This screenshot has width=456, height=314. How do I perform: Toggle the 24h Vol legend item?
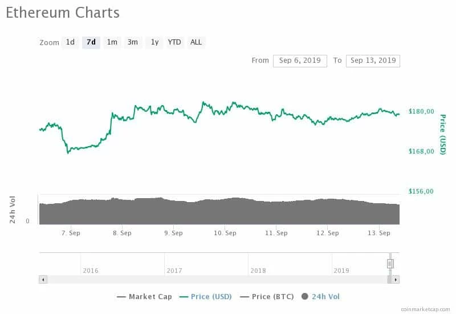click(320, 297)
